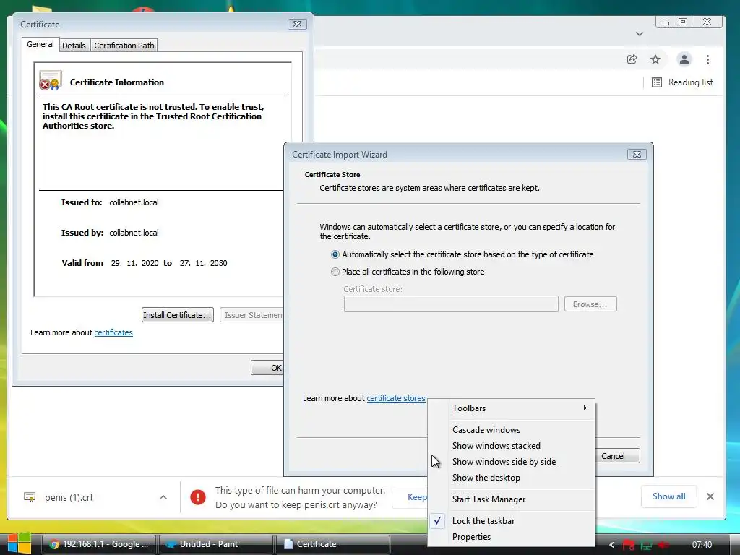Open the certificates help link
Viewport: 740px width, 555px height.
click(113, 332)
